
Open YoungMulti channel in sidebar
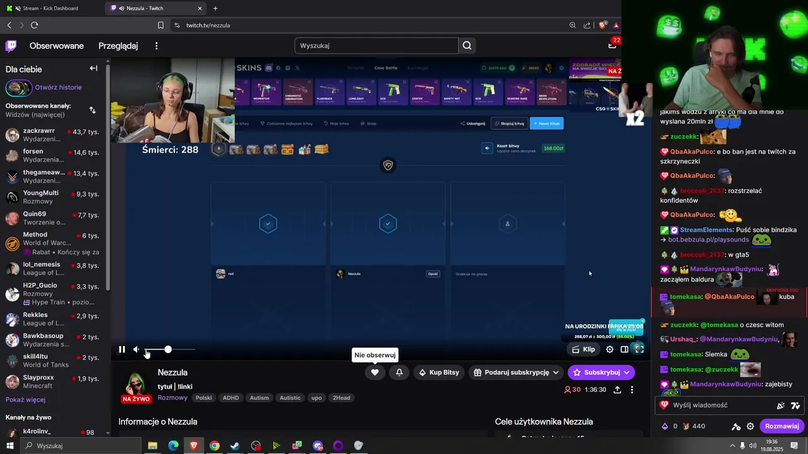[52, 197]
